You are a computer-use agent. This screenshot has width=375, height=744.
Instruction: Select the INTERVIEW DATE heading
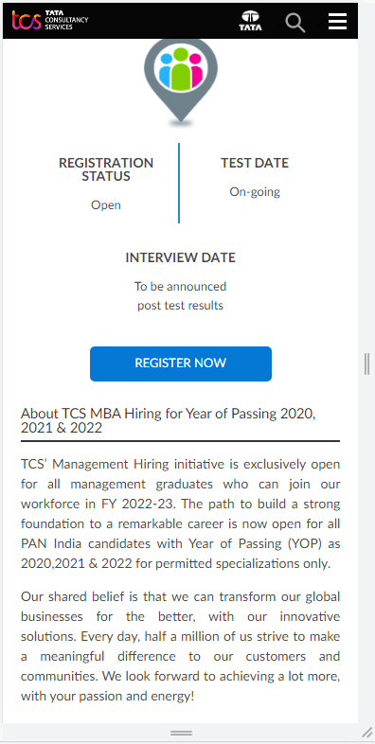tap(180, 257)
